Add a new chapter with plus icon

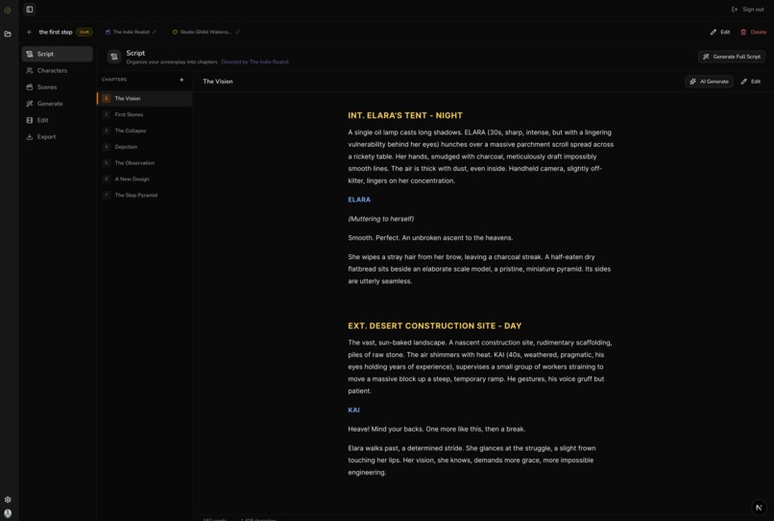pos(181,80)
